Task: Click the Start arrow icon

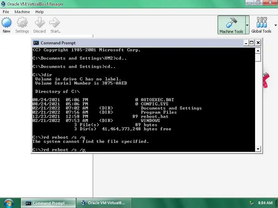Action: [55, 23]
